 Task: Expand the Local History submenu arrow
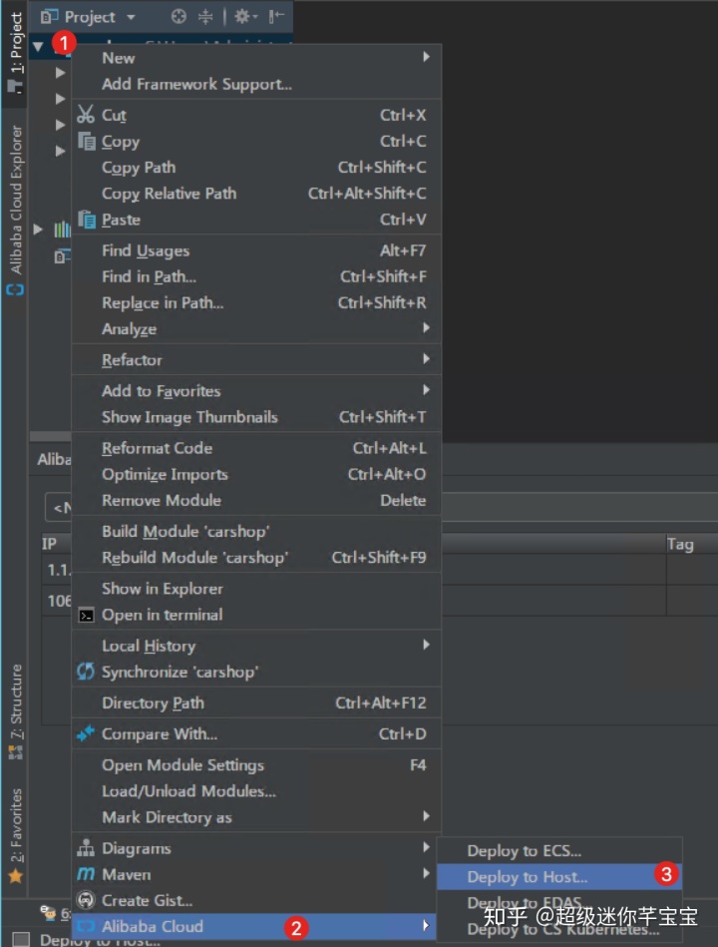[x=426, y=645]
